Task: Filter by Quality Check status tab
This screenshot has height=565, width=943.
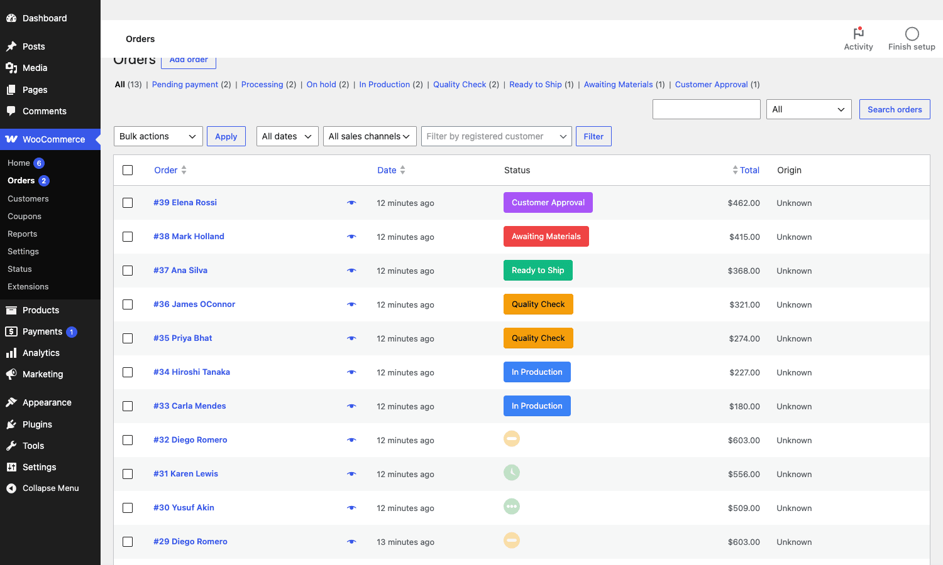Action: pos(460,84)
